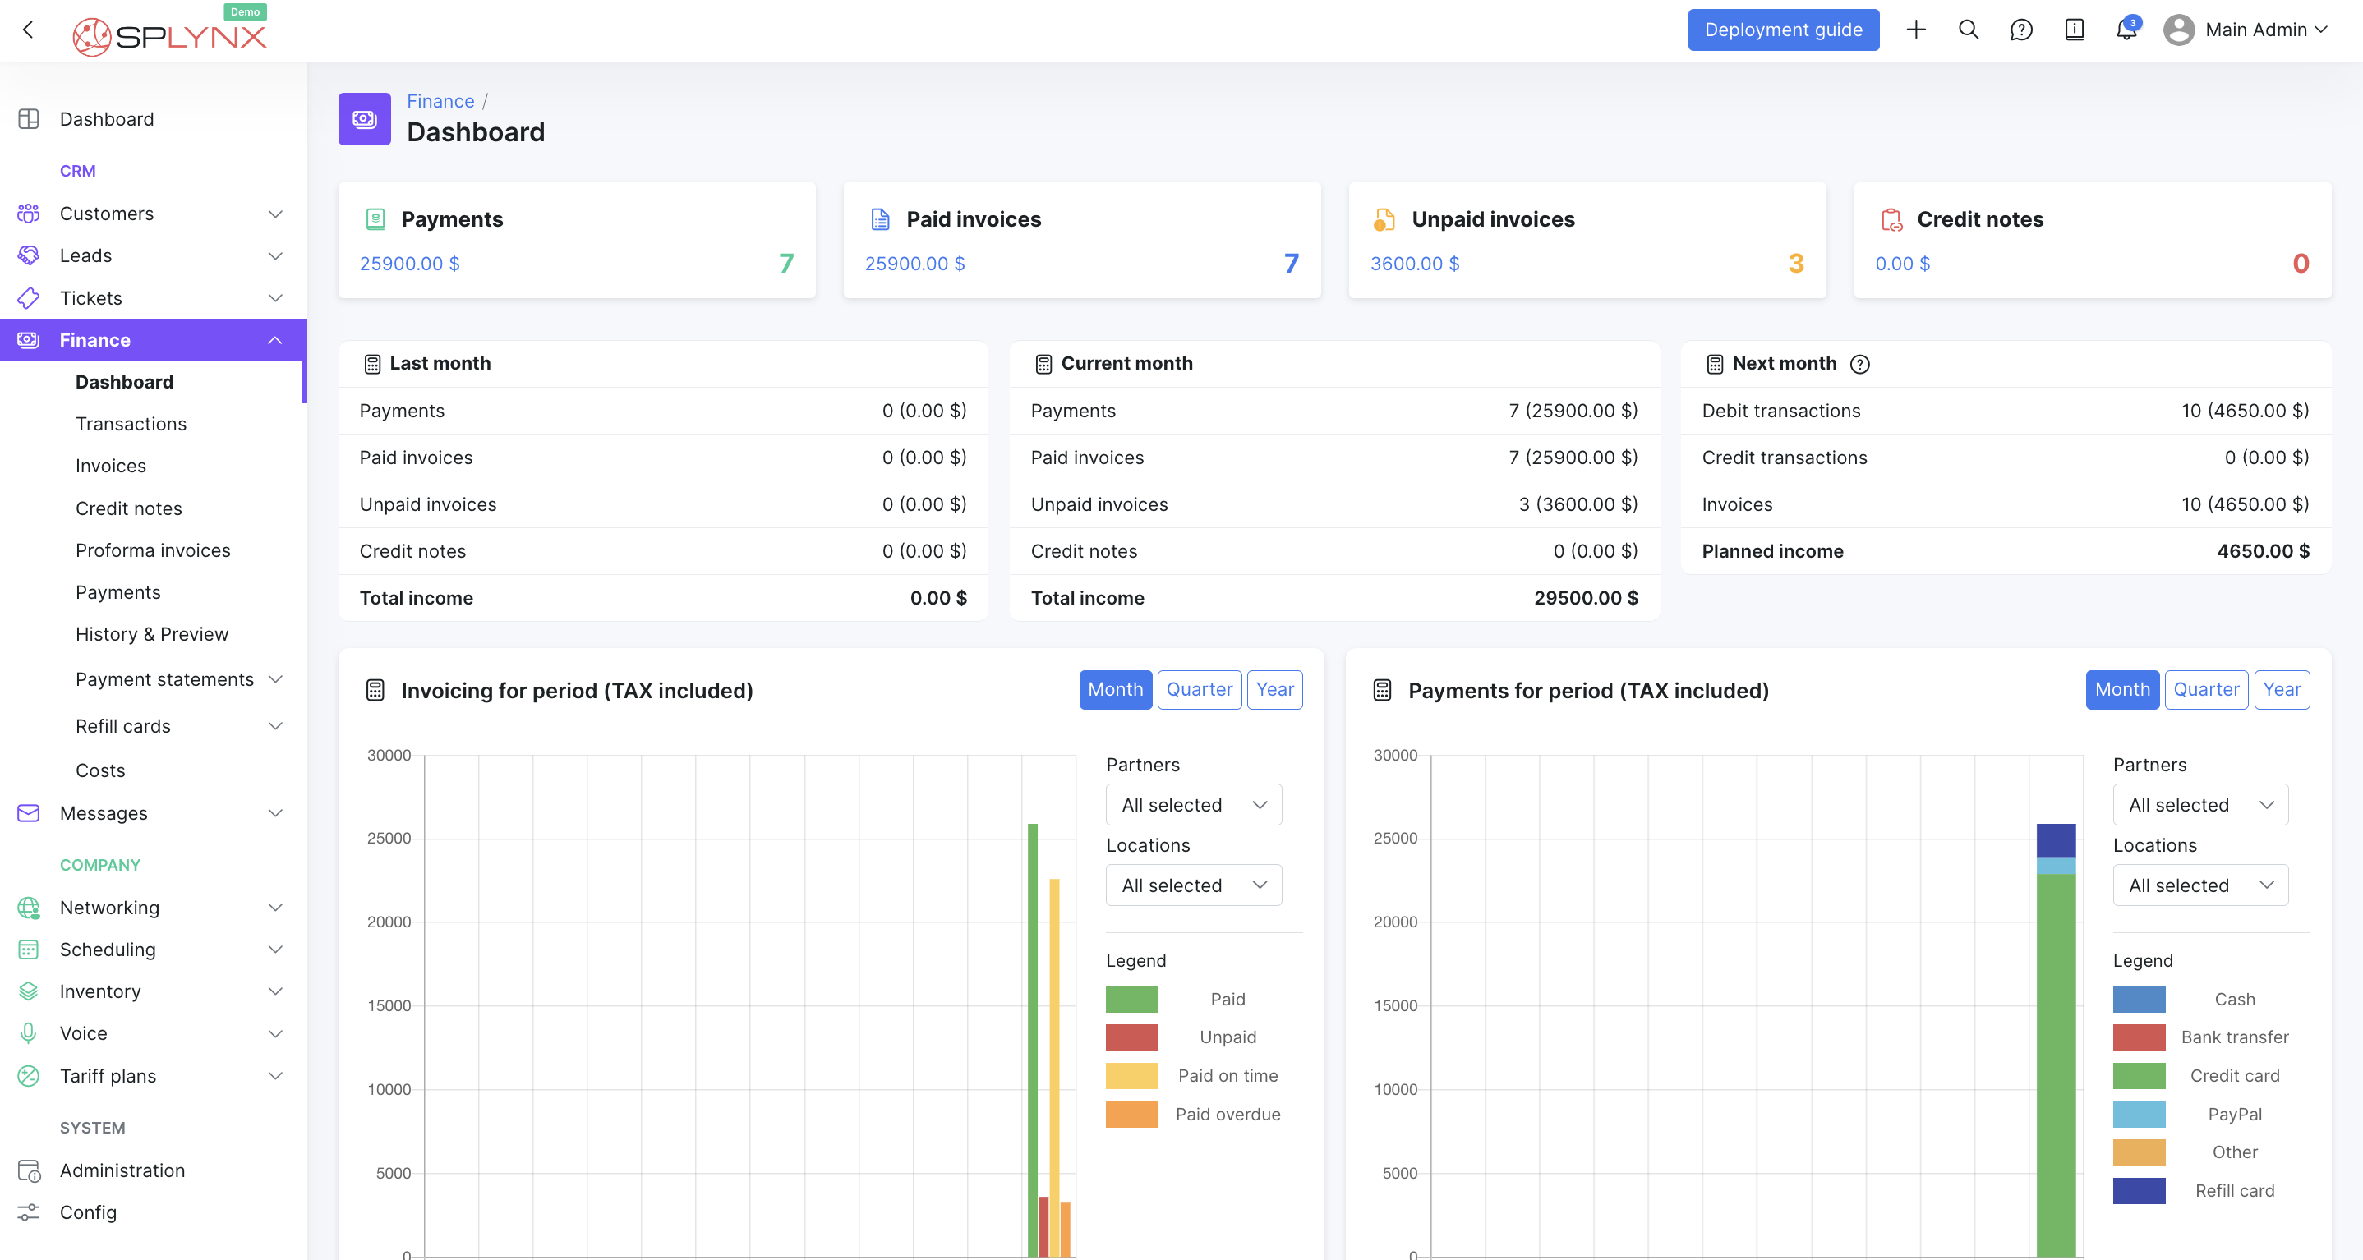2363x1260 pixels.
Task: Collapse the Finance sidebar section
Action: click(275, 339)
